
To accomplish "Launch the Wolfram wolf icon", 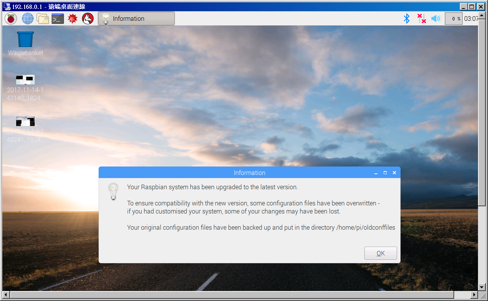I will pyautogui.click(x=88, y=18).
